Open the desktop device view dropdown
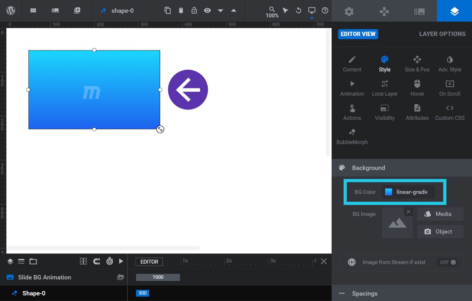 (312, 12)
